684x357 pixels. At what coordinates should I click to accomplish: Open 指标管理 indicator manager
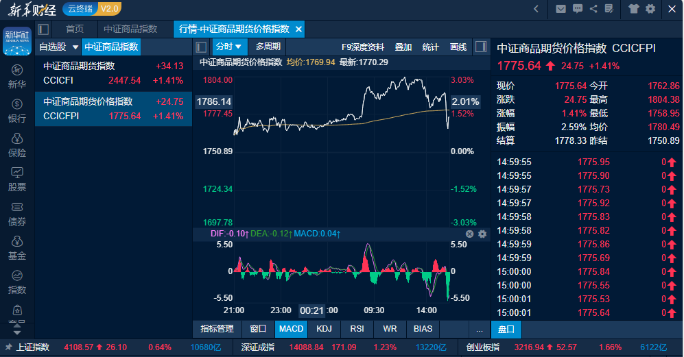[217, 329]
